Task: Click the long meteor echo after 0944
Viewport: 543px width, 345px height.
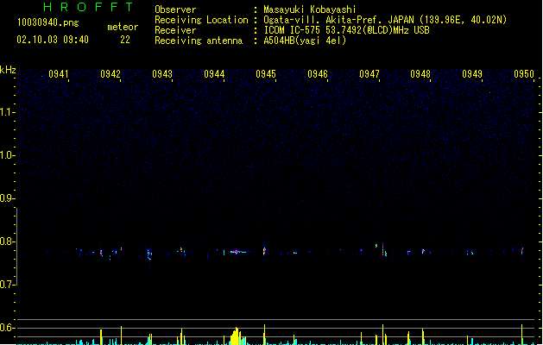Action: click(238, 252)
